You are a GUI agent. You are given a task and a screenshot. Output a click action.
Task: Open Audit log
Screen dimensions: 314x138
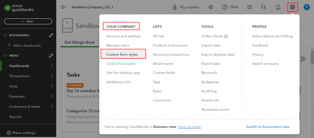[209, 91]
